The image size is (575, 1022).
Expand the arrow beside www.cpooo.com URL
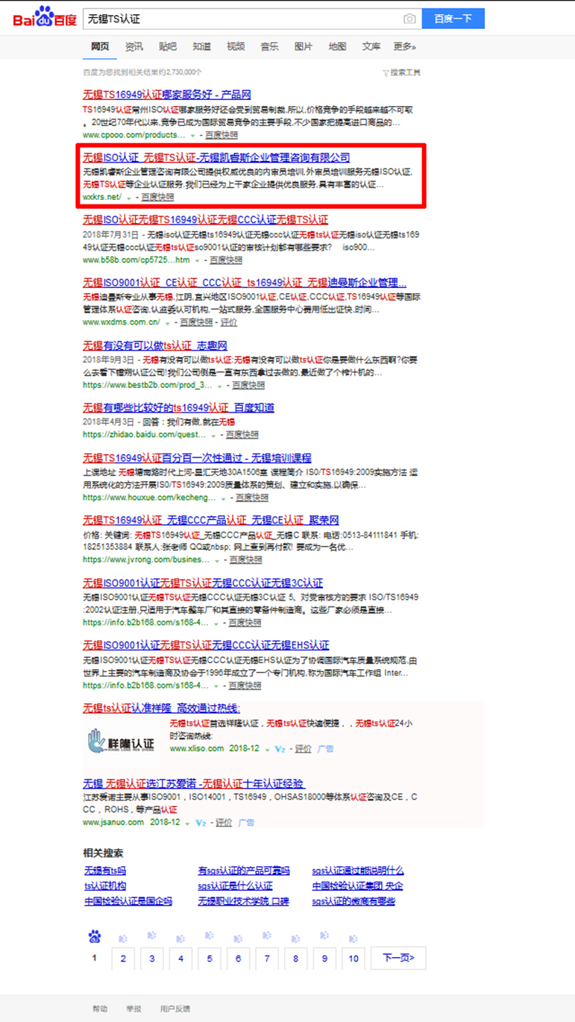pos(192,136)
